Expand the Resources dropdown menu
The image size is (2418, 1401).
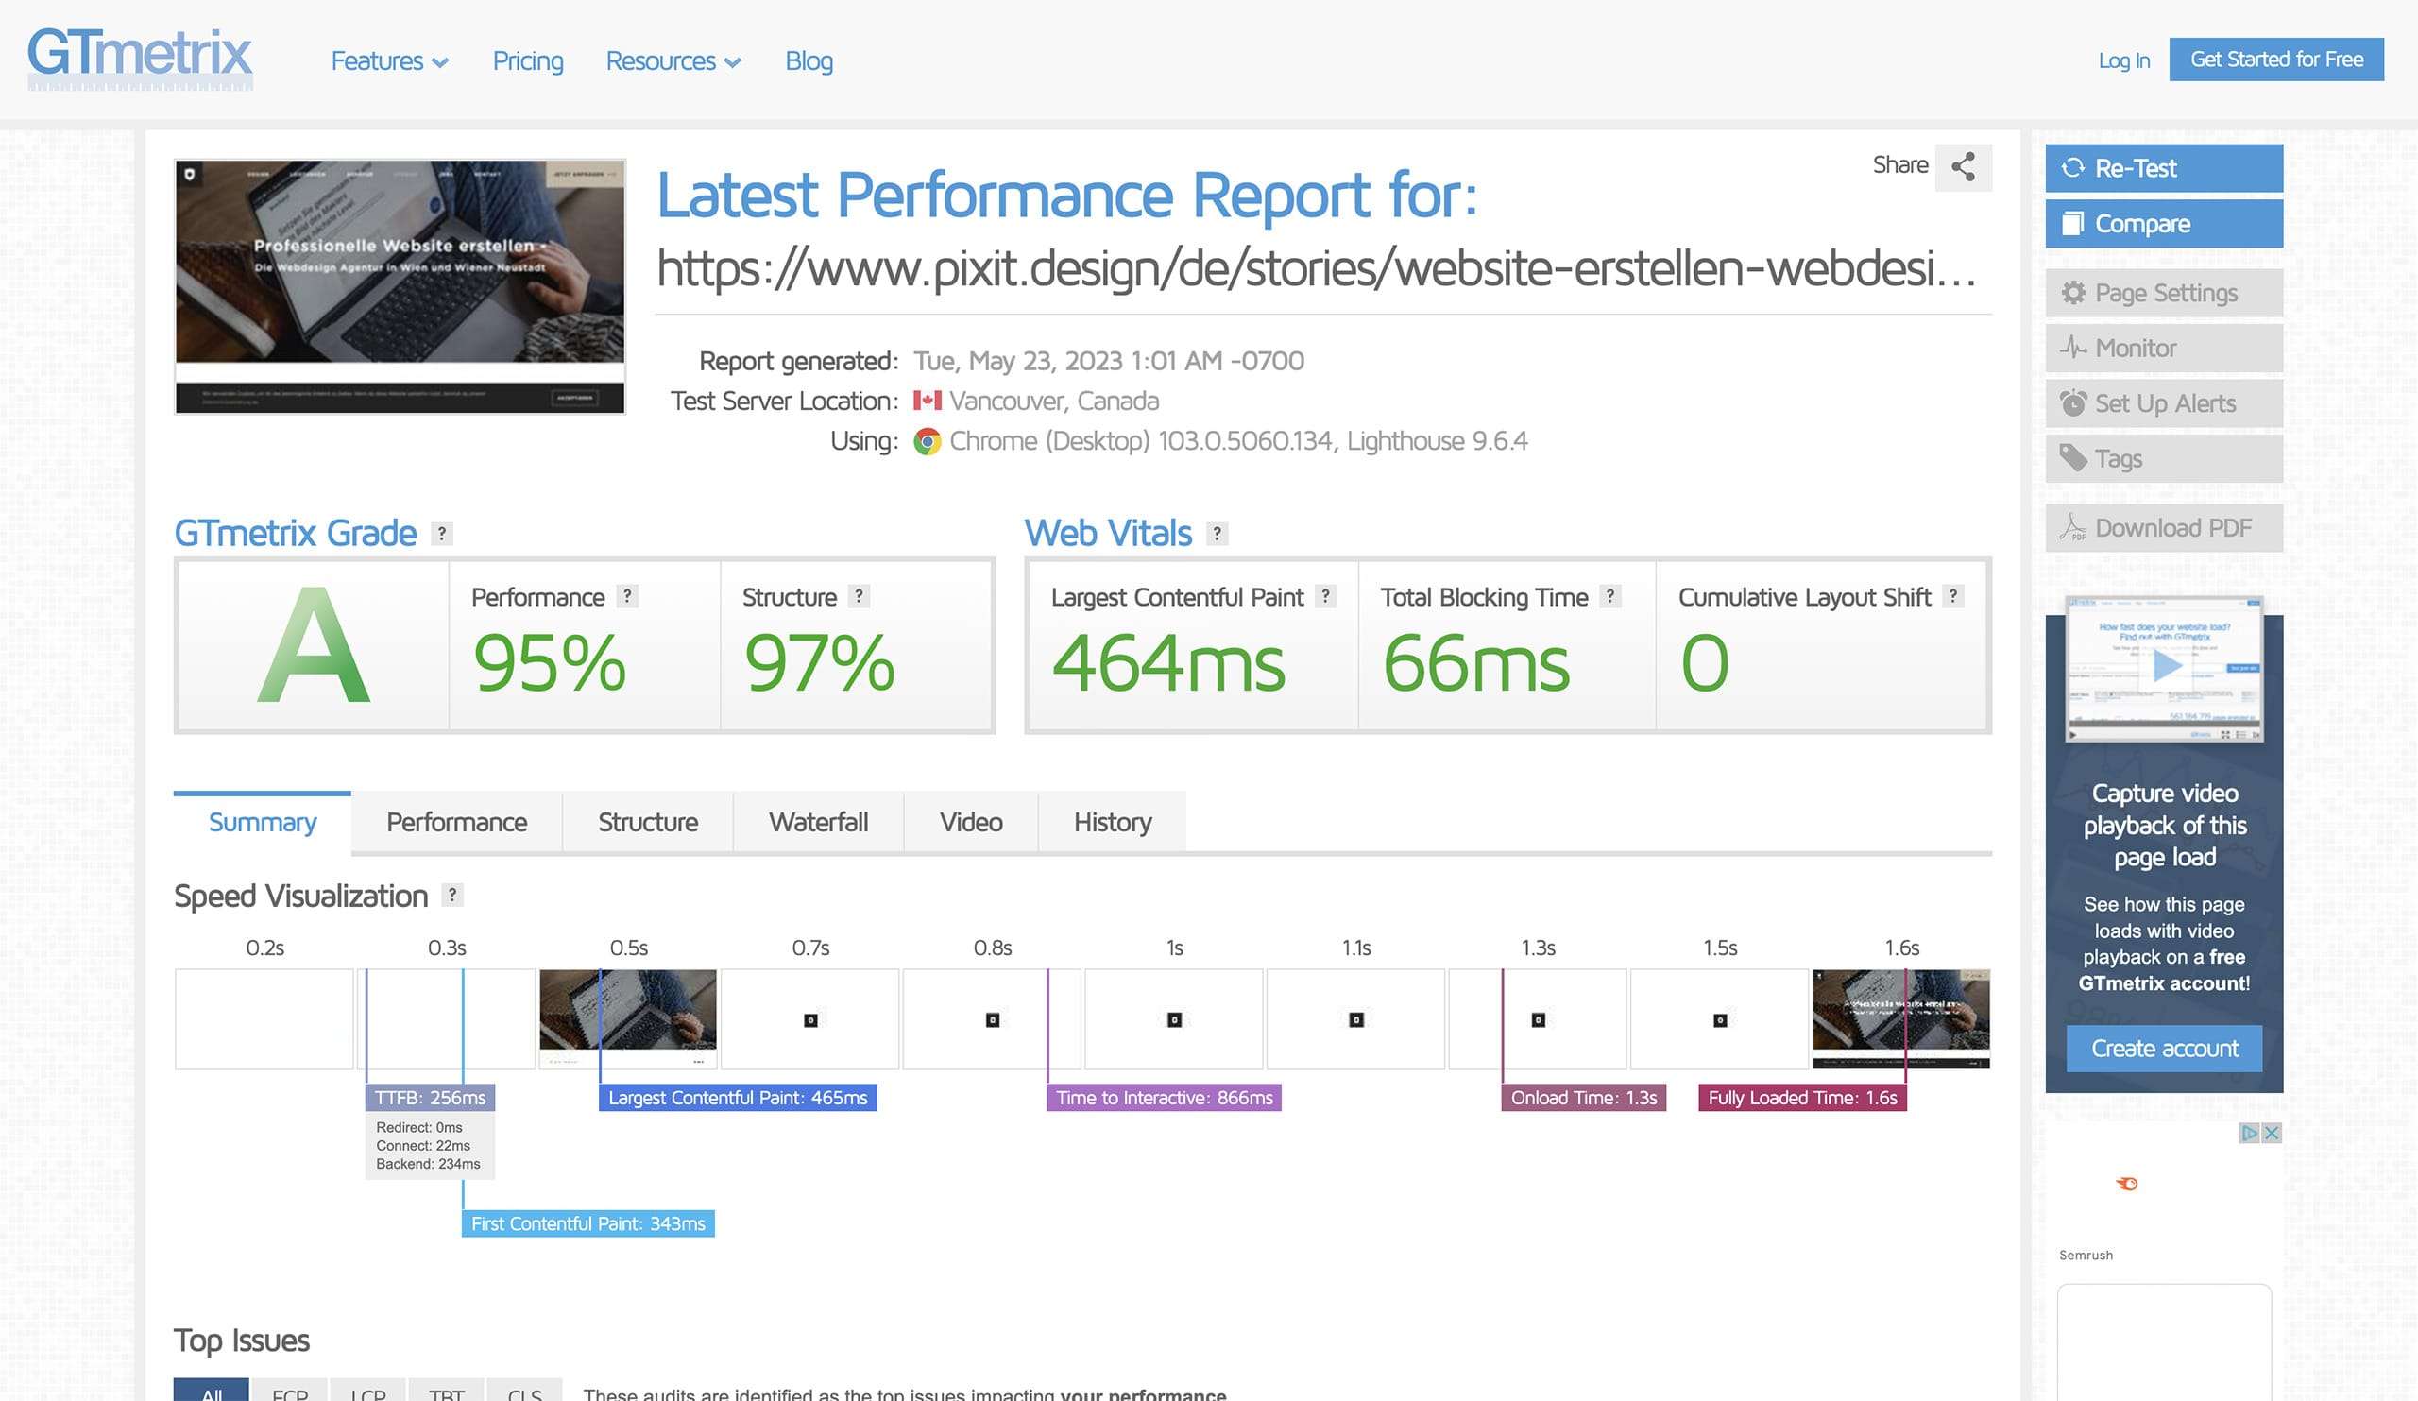[673, 61]
